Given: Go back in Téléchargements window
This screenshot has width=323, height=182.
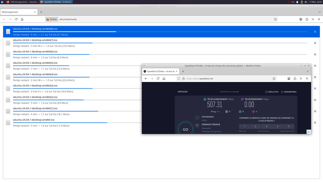Looking at the screenshot, I should coord(4,19).
